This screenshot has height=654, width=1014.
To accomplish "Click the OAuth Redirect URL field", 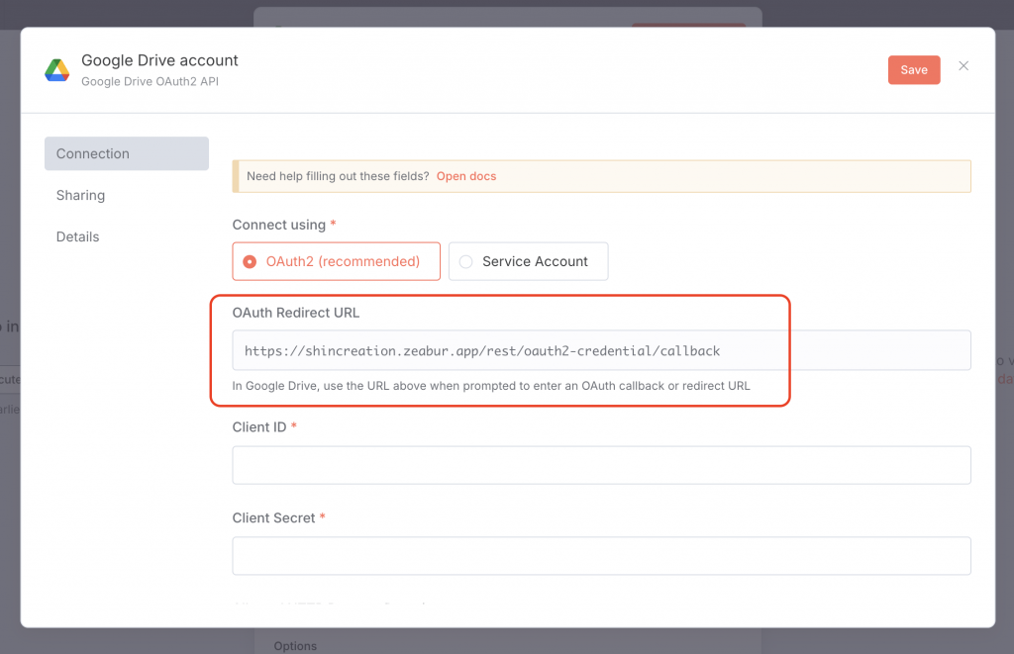I will pos(601,350).
